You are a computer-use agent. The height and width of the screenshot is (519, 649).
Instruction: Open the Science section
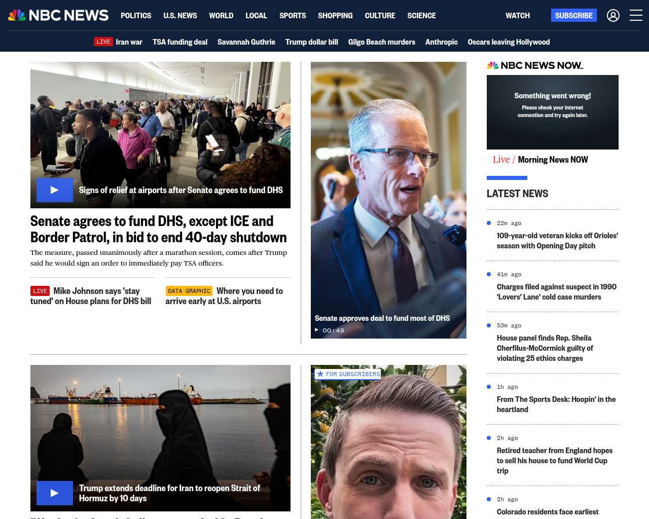click(x=421, y=16)
